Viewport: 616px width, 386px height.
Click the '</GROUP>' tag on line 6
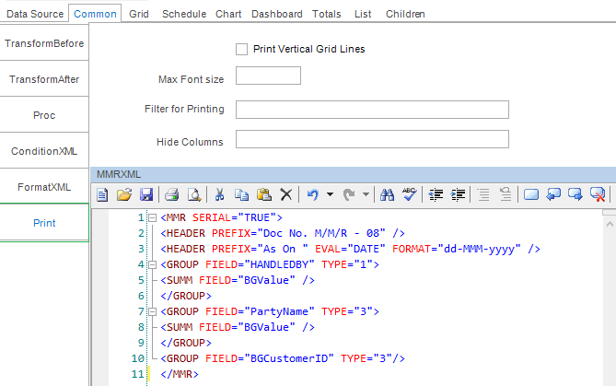click(186, 297)
